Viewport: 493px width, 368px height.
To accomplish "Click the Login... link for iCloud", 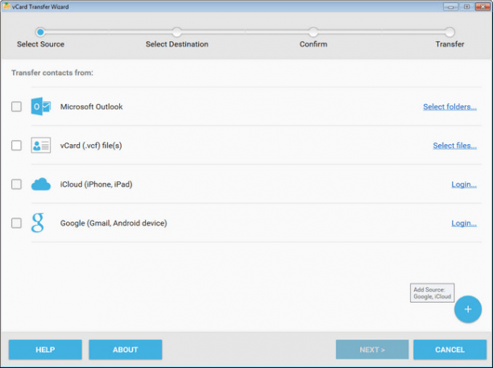I will 464,184.
